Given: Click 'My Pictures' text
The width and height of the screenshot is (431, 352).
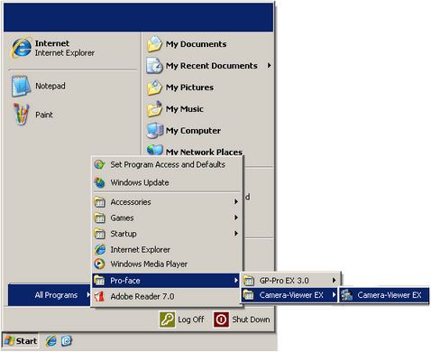Looking at the screenshot, I should (189, 88).
